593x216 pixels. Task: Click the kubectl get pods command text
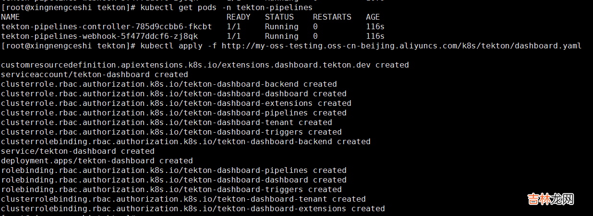tap(226, 8)
